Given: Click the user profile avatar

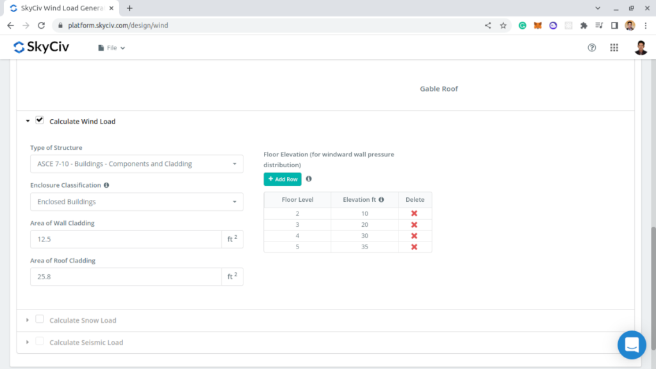Looking at the screenshot, I should pyautogui.click(x=641, y=47).
